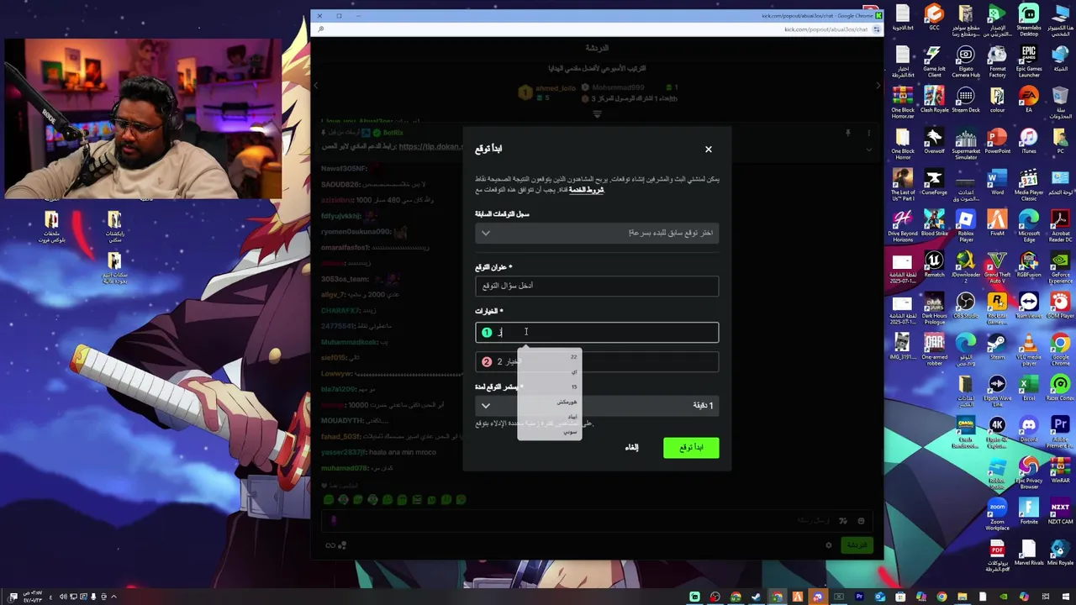Open Word desktop shortcut
1076x605 pixels.
[997, 181]
